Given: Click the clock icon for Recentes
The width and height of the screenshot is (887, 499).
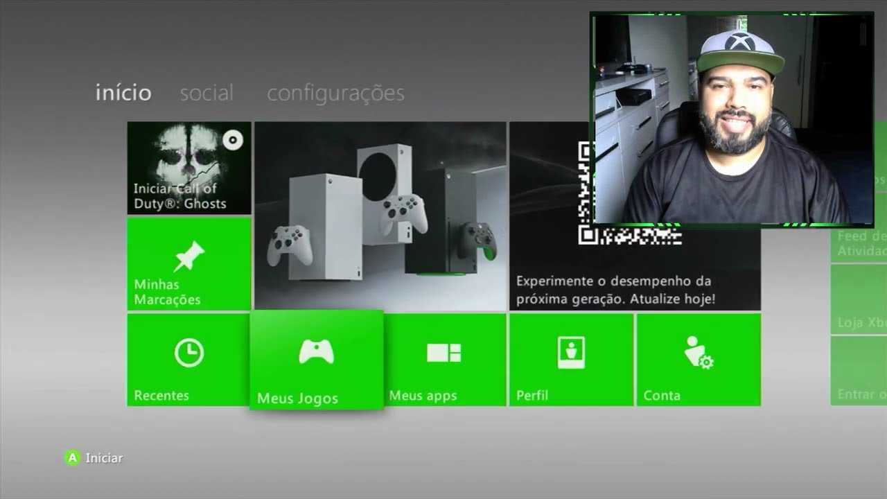Looking at the screenshot, I should tap(188, 353).
